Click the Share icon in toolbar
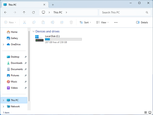Viewport: 153px width, 115px height. 62,22
